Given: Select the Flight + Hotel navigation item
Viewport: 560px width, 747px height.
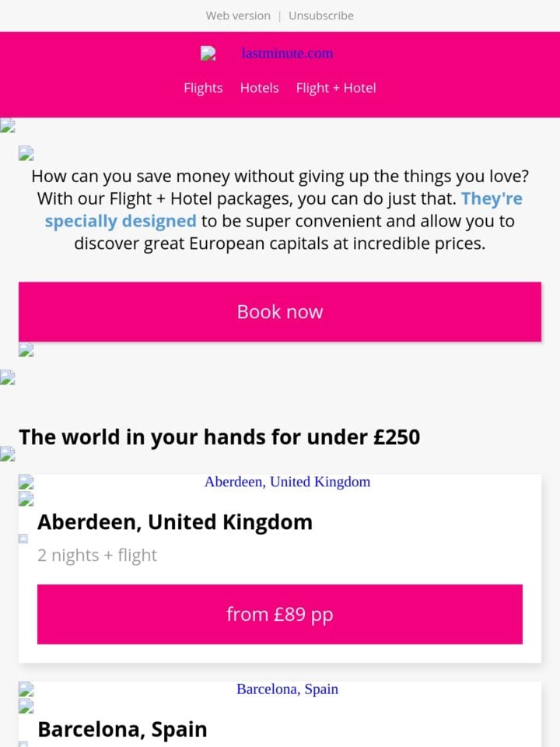Looking at the screenshot, I should tap(336, 88).
